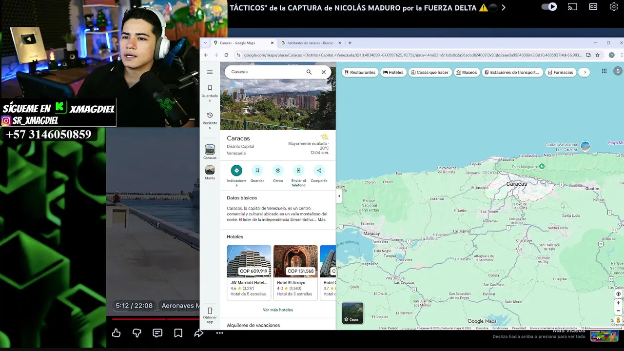Open the more options three dots
This screenshot has height=351, width=624.
pyautogui.click(x=220, y=333)
